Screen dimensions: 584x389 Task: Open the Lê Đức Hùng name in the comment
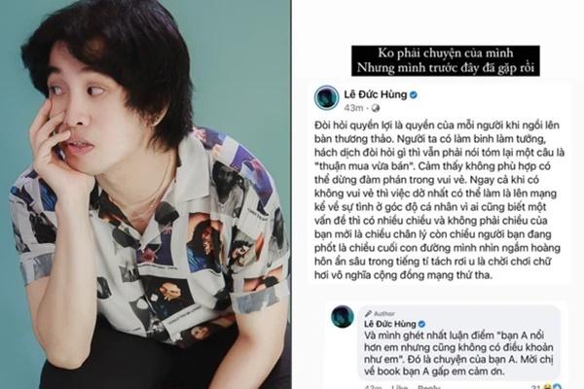coord(390,324)
